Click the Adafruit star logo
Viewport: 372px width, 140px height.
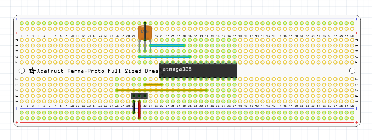pos(32,71)
